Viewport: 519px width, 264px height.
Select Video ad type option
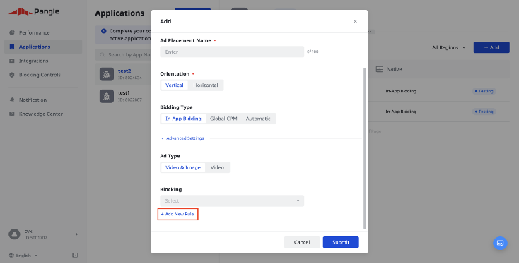click(217, 167)
